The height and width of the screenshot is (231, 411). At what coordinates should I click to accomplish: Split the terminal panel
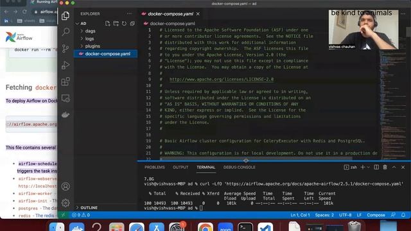click(x=376, y=167)
